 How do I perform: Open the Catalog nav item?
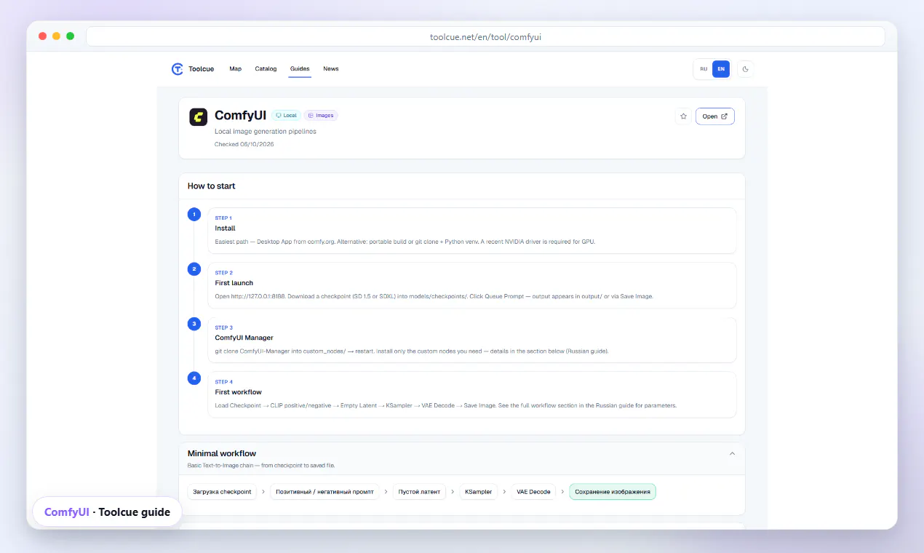pos(266,69)
